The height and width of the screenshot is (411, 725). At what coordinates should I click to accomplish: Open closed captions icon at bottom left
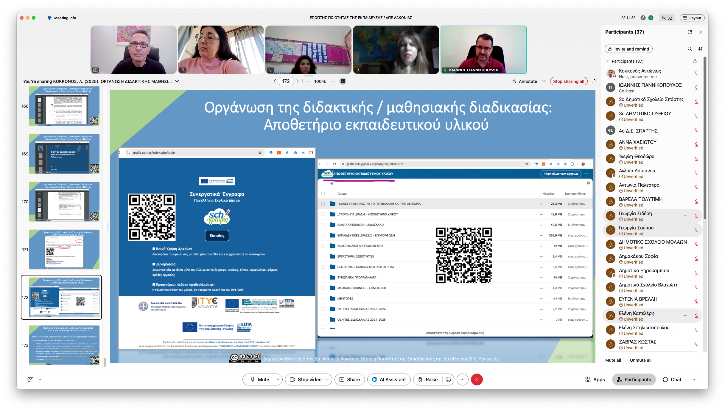coord(30,379)
